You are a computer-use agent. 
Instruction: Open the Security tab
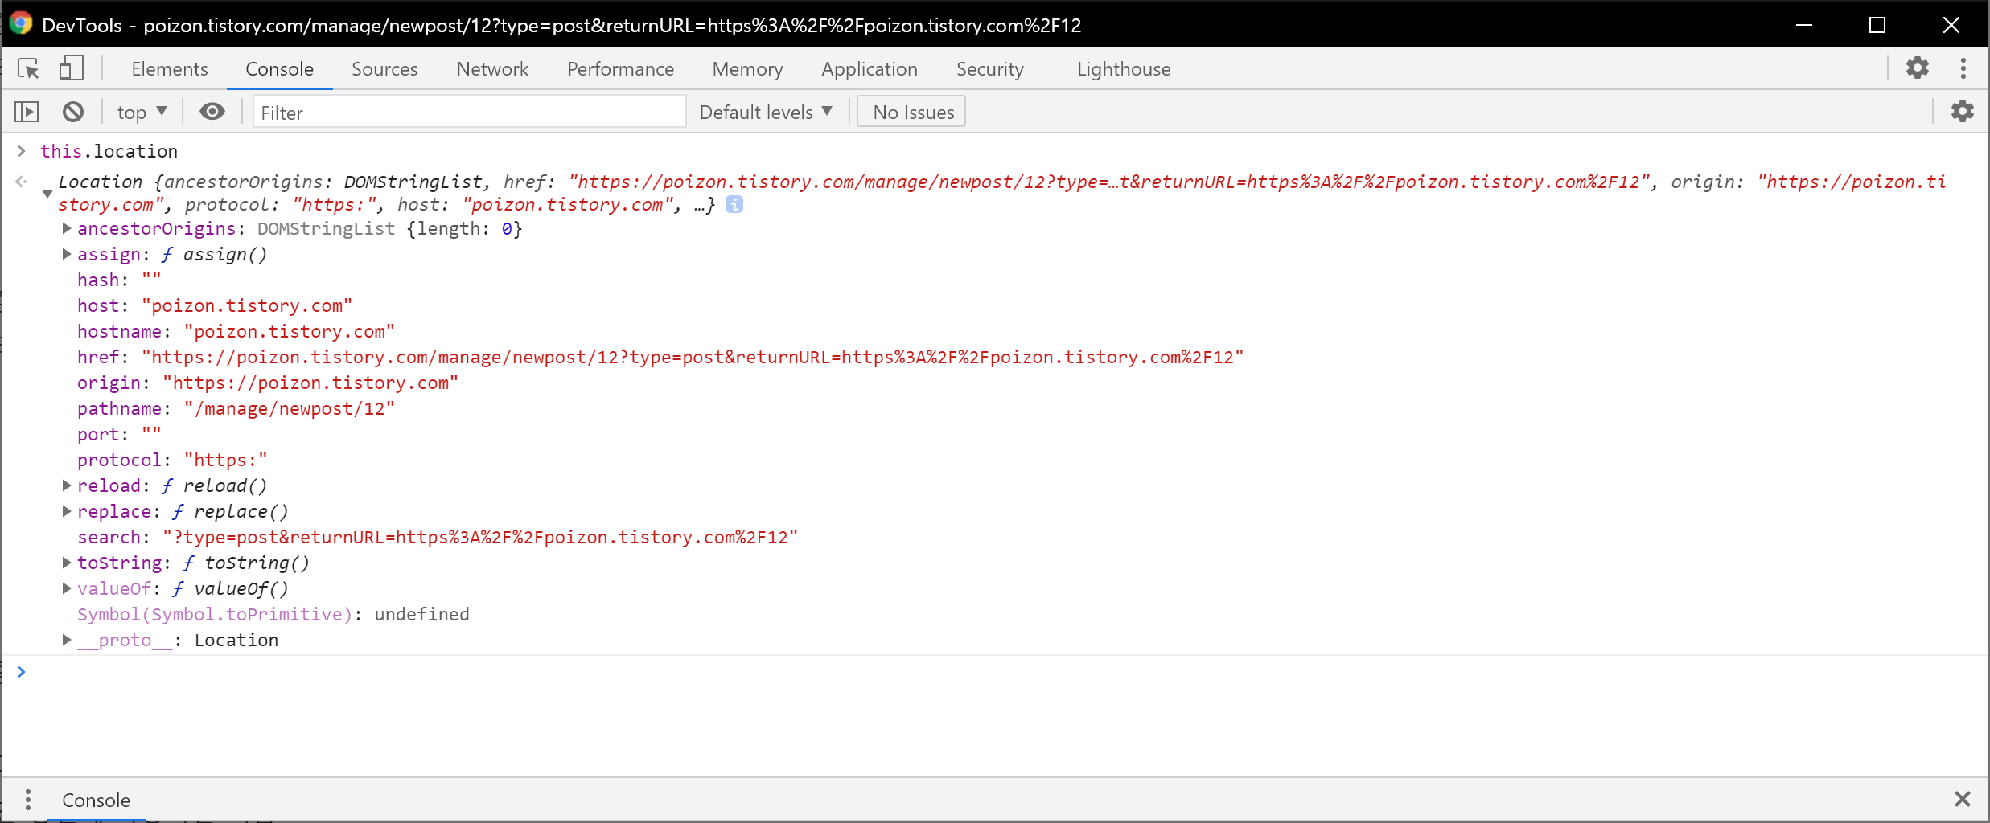pos(990,69)
